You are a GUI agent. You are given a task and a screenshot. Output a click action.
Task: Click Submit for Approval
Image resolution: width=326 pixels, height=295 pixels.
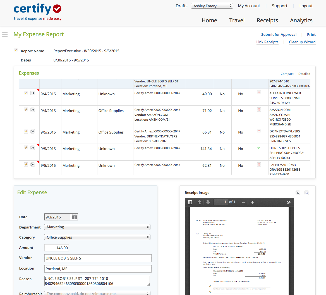coord(279,35)
